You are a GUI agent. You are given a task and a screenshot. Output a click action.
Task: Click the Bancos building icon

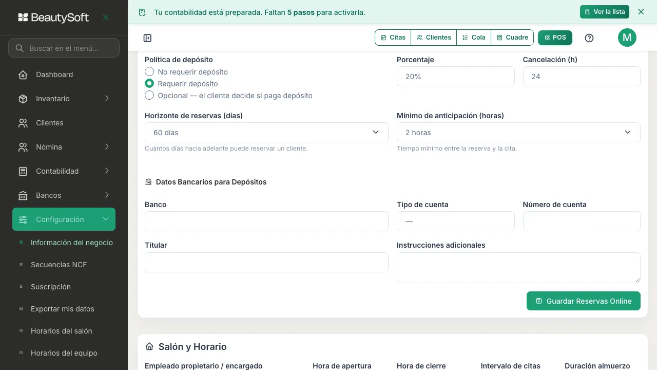click(x=23, y=195)
